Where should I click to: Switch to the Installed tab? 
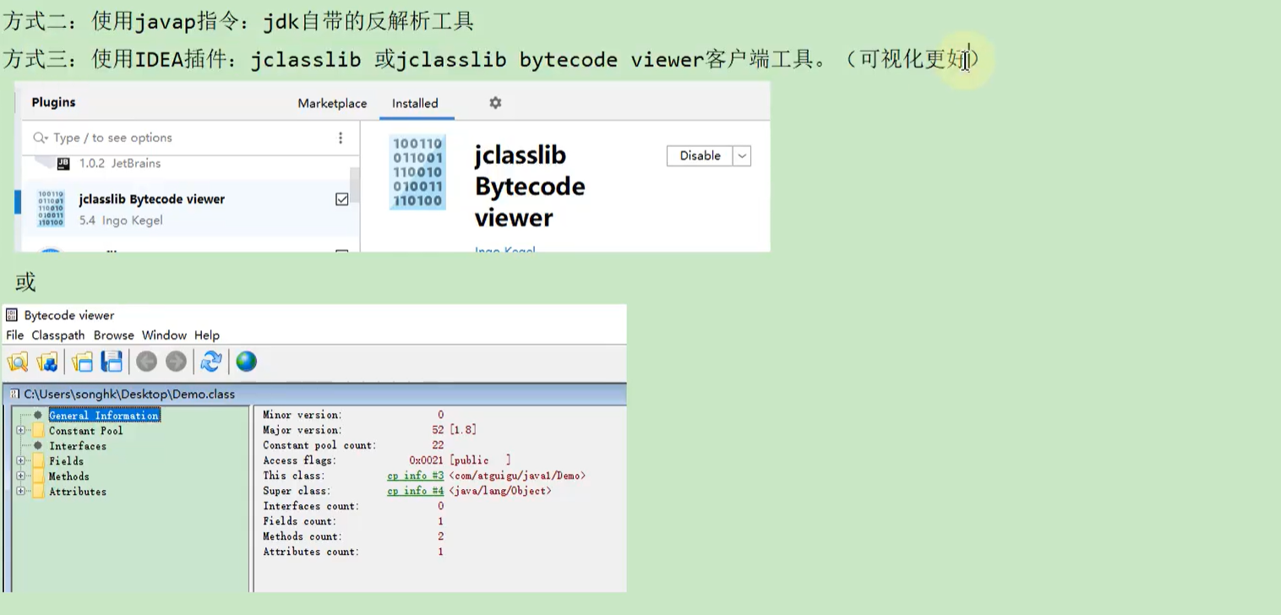click(x=415, y=103)
